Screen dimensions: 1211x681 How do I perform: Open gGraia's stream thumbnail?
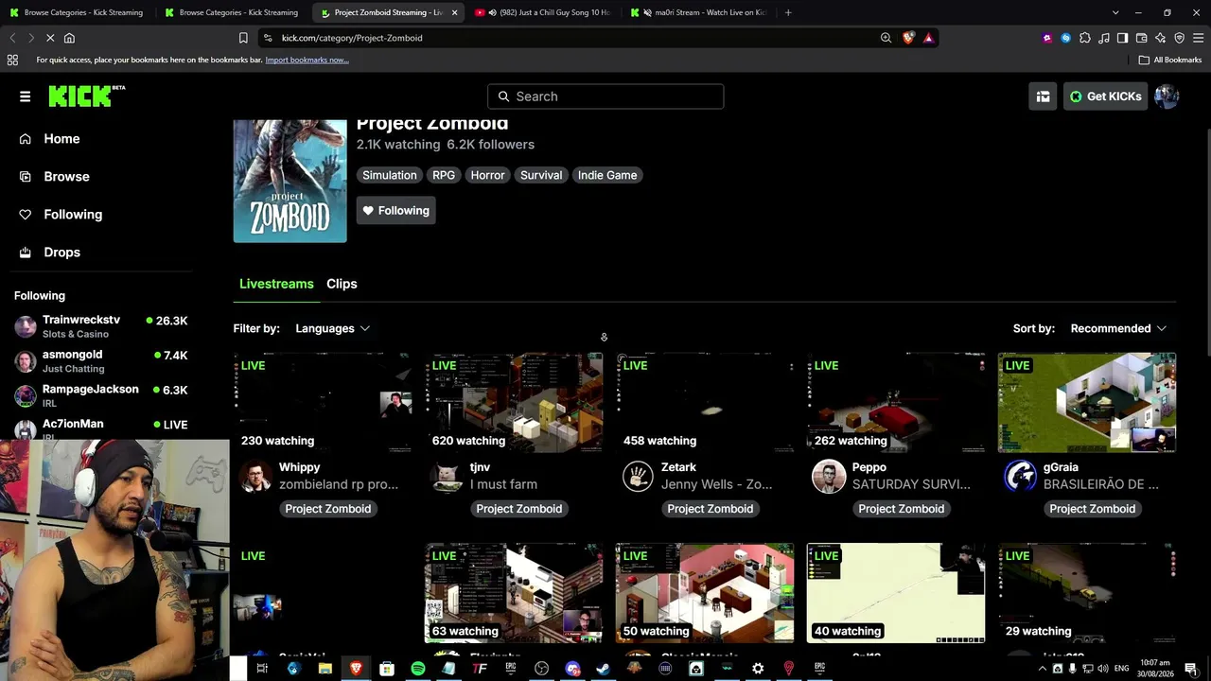pos(1087,403)
